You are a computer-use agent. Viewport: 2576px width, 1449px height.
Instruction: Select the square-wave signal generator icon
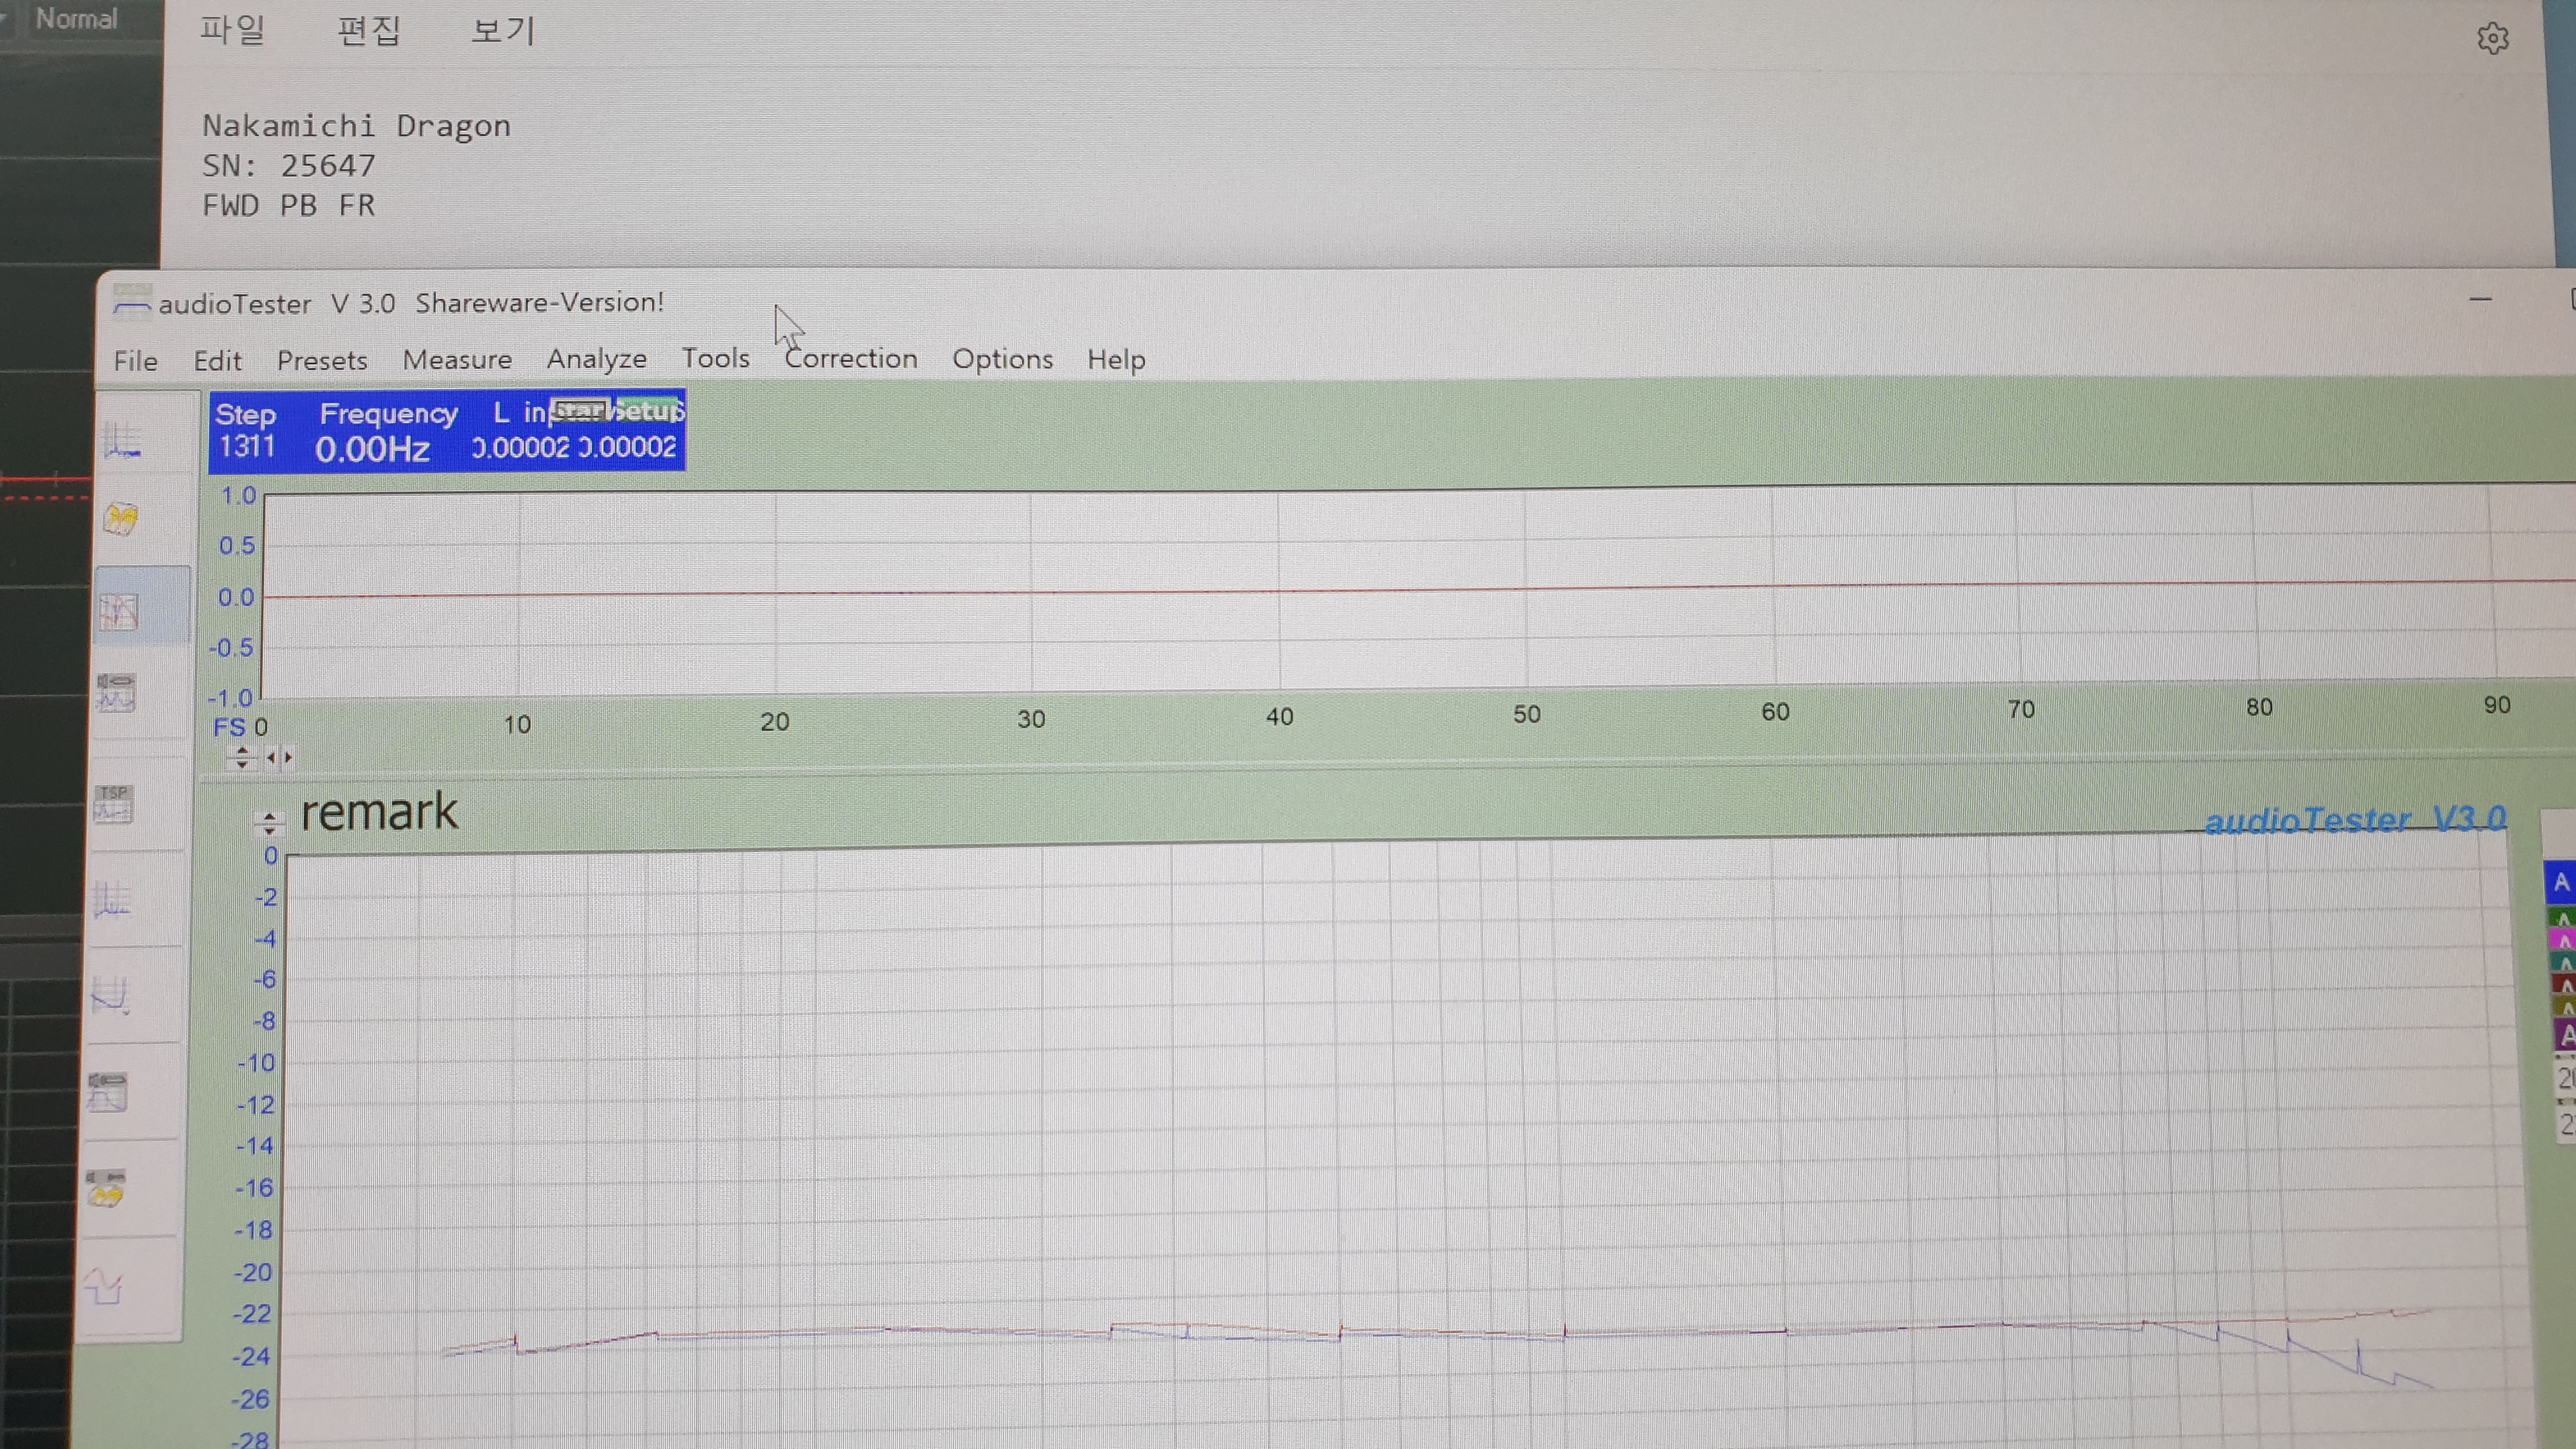104,1287
